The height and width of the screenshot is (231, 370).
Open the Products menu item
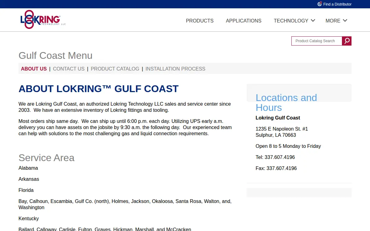point(199,21)
